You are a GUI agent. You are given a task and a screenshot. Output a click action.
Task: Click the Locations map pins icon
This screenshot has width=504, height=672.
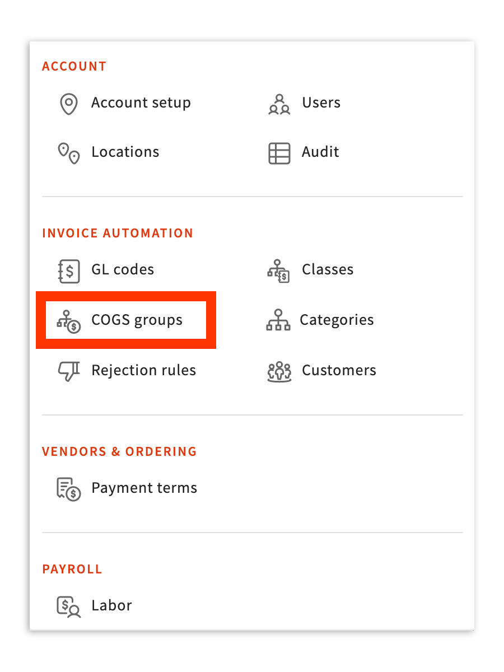point(68,152)
